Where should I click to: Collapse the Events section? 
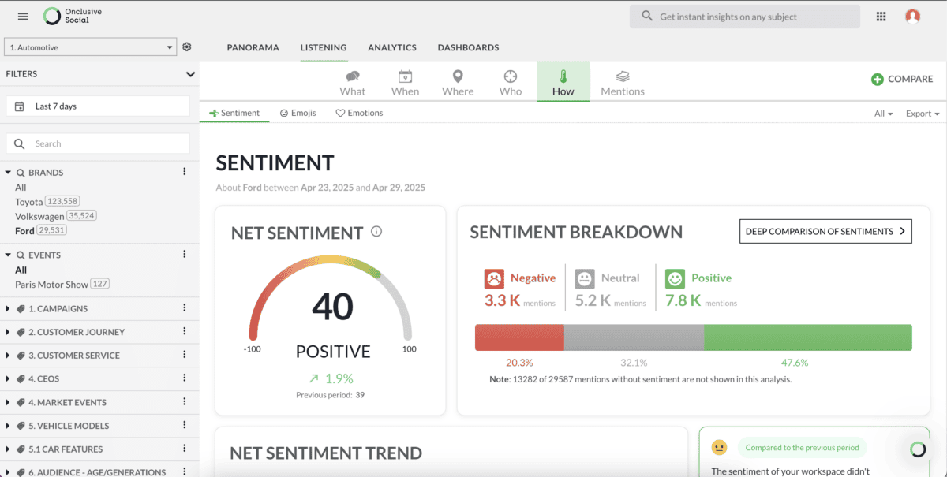[8, 255]
